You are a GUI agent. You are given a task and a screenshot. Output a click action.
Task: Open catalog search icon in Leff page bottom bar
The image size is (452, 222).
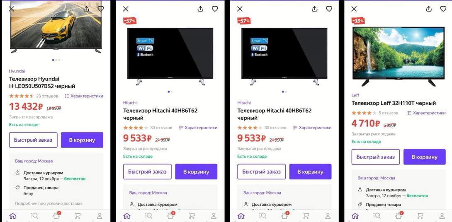[x=377, y=216]
